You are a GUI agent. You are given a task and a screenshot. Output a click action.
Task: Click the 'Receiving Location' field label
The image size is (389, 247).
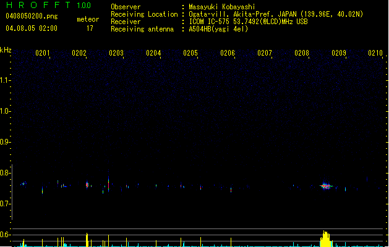pyautogui.click(x=144, y=14)
